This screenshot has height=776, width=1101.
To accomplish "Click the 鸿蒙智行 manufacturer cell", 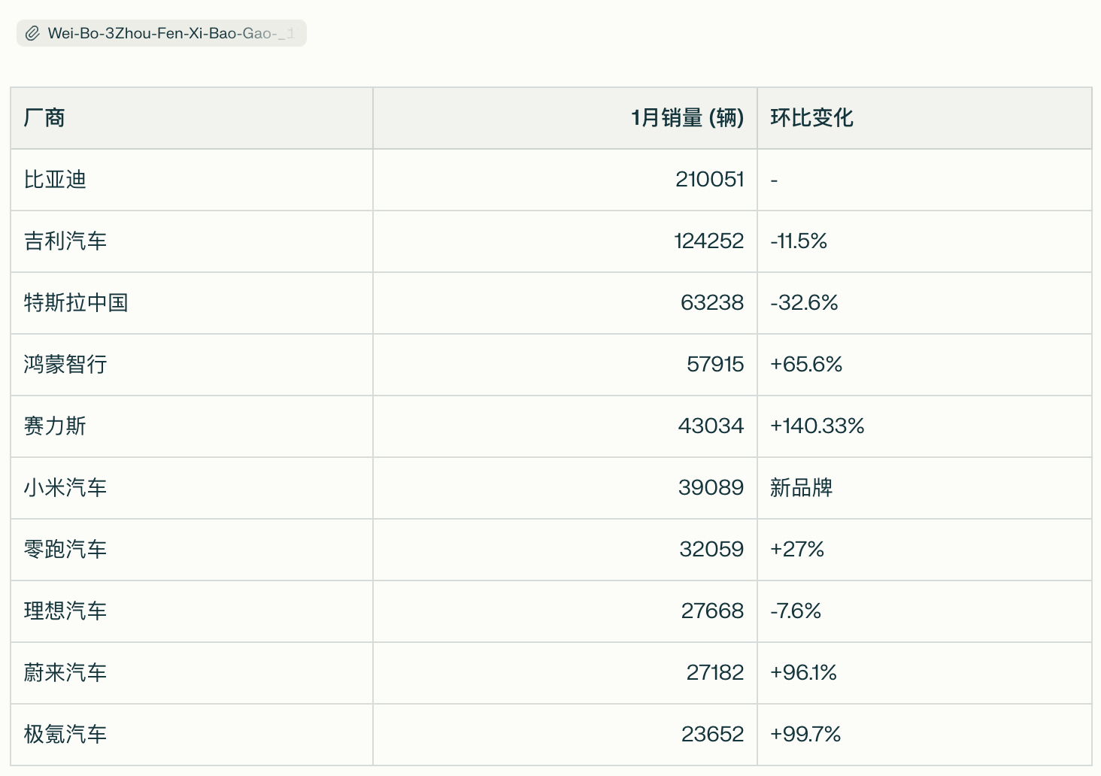I will click(x=65, y=365).
